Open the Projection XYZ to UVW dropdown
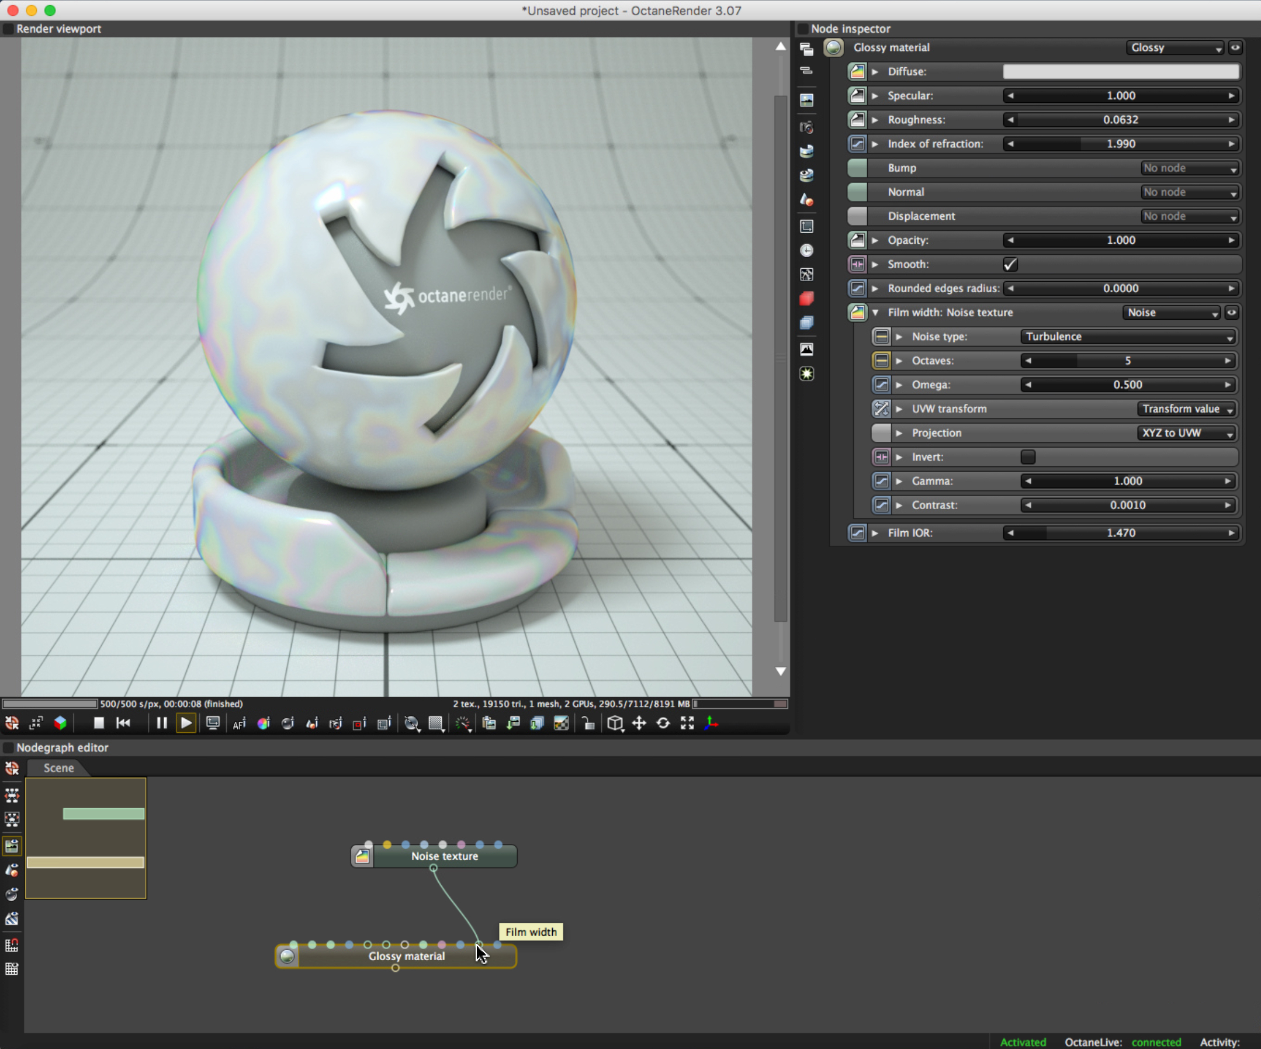 point(1187,433)
